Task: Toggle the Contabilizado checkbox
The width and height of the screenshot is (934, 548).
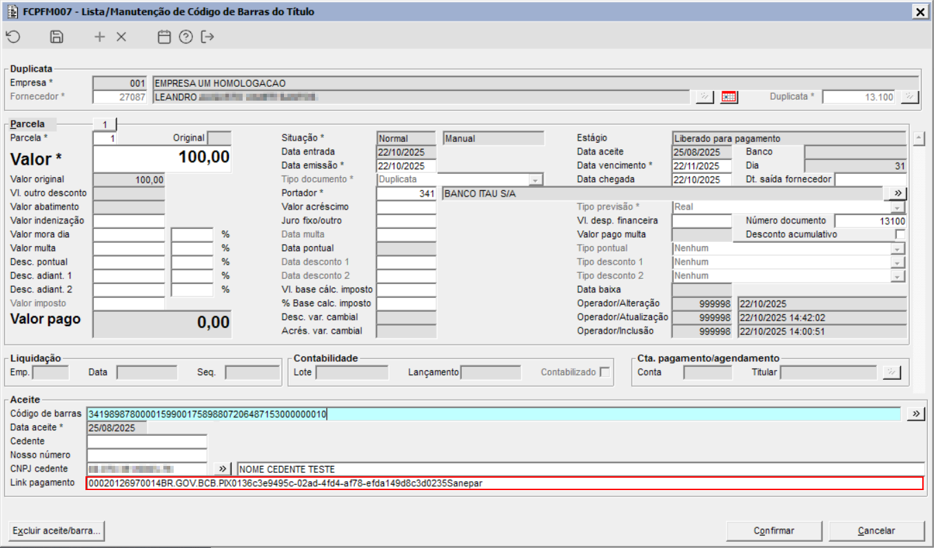Action: click(605, 372)
